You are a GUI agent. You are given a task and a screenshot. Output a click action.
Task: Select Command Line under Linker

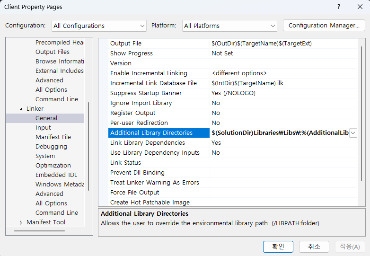57,212
